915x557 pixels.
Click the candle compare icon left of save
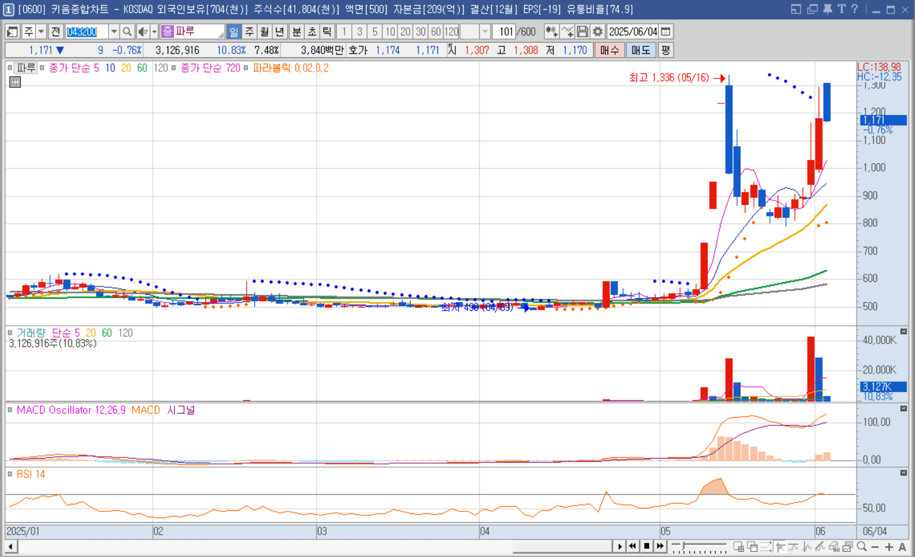click(551, 31)
